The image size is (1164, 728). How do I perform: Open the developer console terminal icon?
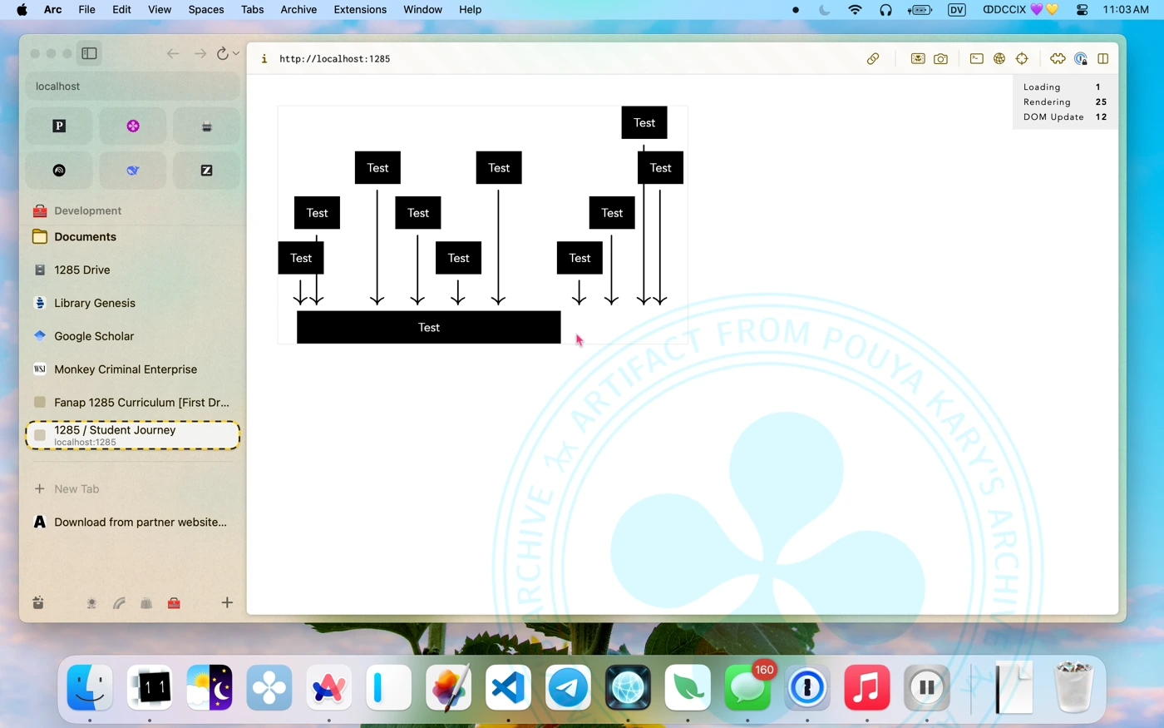977,59
